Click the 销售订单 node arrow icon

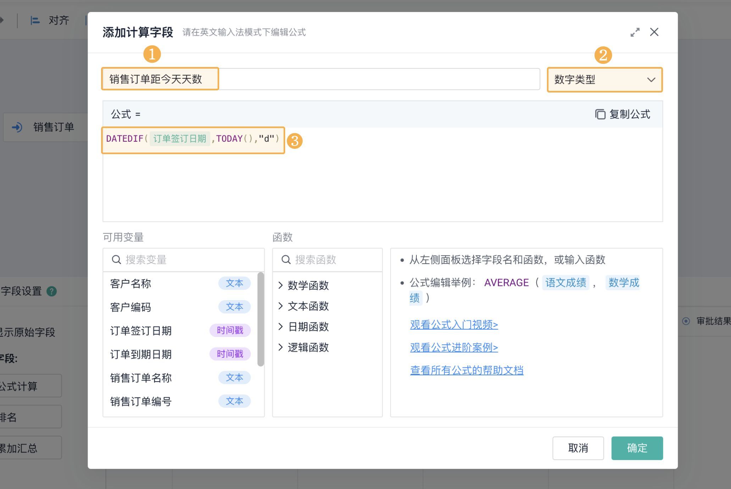click(17, 127)
